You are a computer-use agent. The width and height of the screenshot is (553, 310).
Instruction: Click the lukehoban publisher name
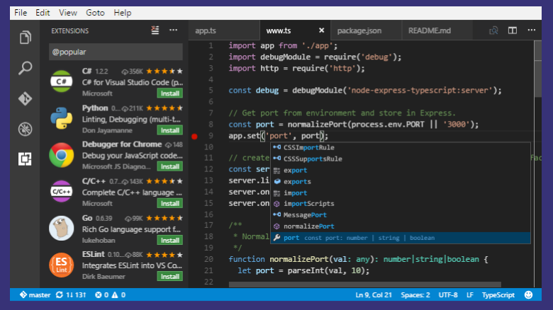pyautogui.click(x=99, y=240)
